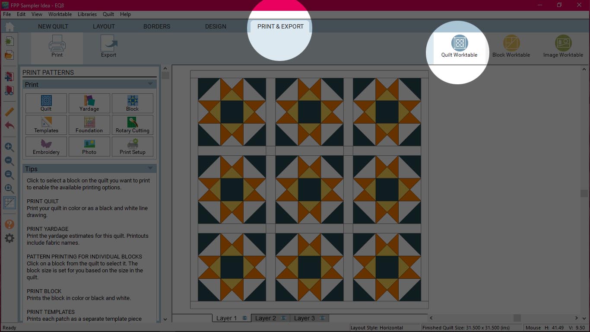Click the Print Patterns panel scroll-down arrow
590x332 pixels.
pyautogui.click(x=165, y=319)
